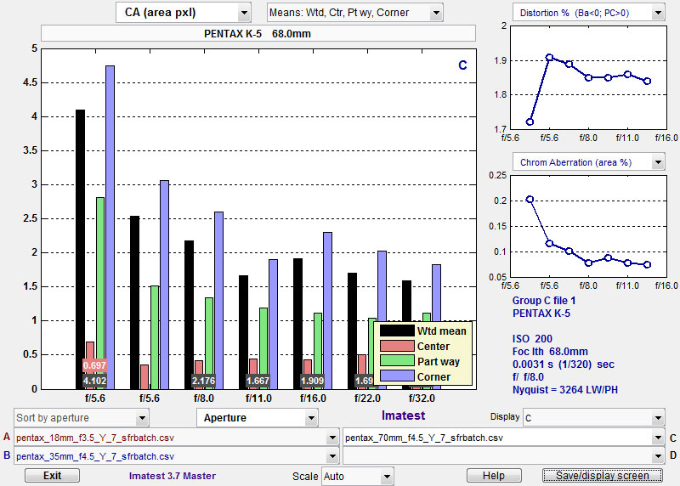Click the 2.176 value label
The image size is (680, 486).
[x=203, y=381]
